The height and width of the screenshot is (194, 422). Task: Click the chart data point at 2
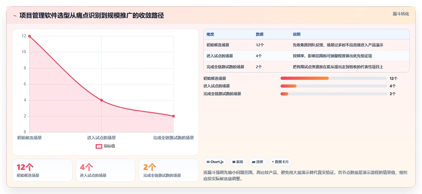point(174,116)
